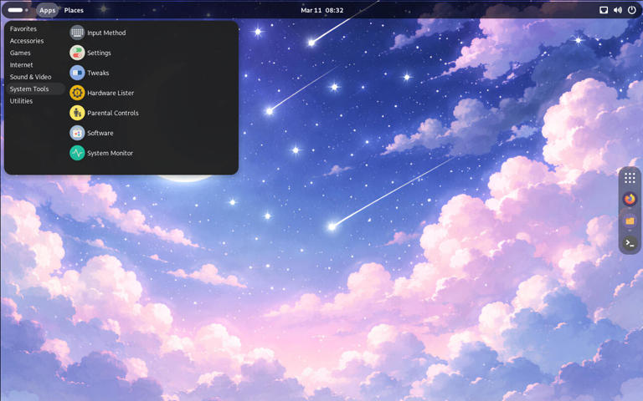Image resolution: width=643 pixels, height=401 pixels.
Task: Launch Firefox from the dock
Action: 630,200
